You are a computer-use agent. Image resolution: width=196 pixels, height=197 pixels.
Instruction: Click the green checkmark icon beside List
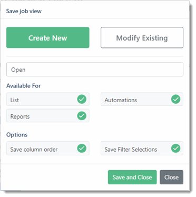tap(82, 99)
